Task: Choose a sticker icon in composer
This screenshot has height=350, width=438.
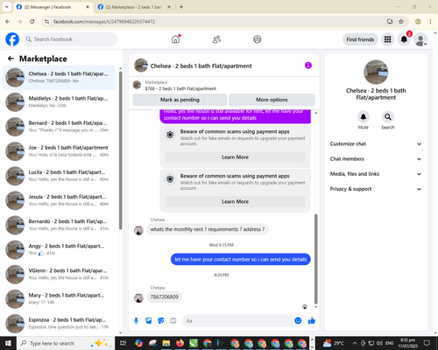Action: (161, 321)
